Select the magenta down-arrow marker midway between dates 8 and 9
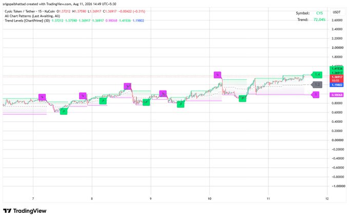 coord(127,86)
